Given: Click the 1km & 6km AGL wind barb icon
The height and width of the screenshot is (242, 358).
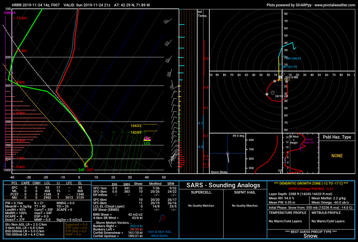Looking at the screenshot, I should 163,218.
